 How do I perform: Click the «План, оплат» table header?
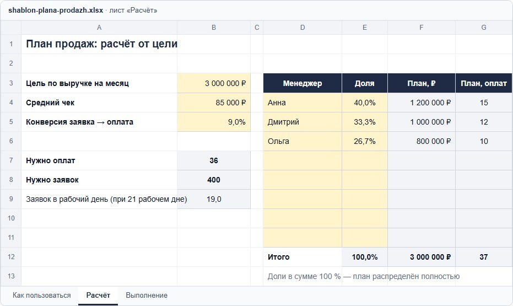pos(484,83)
